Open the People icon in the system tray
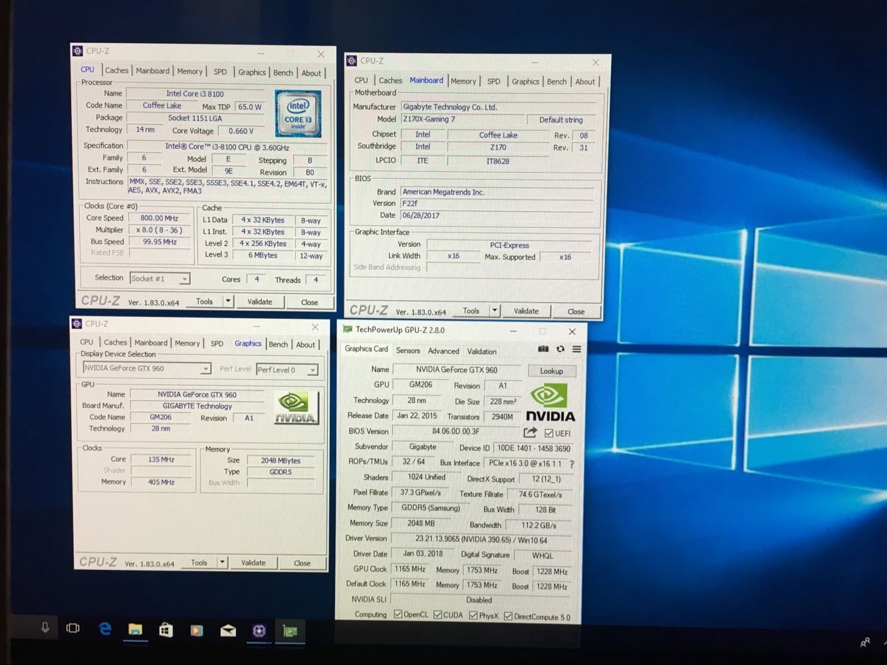887x665 pixels. pos(865,642)
